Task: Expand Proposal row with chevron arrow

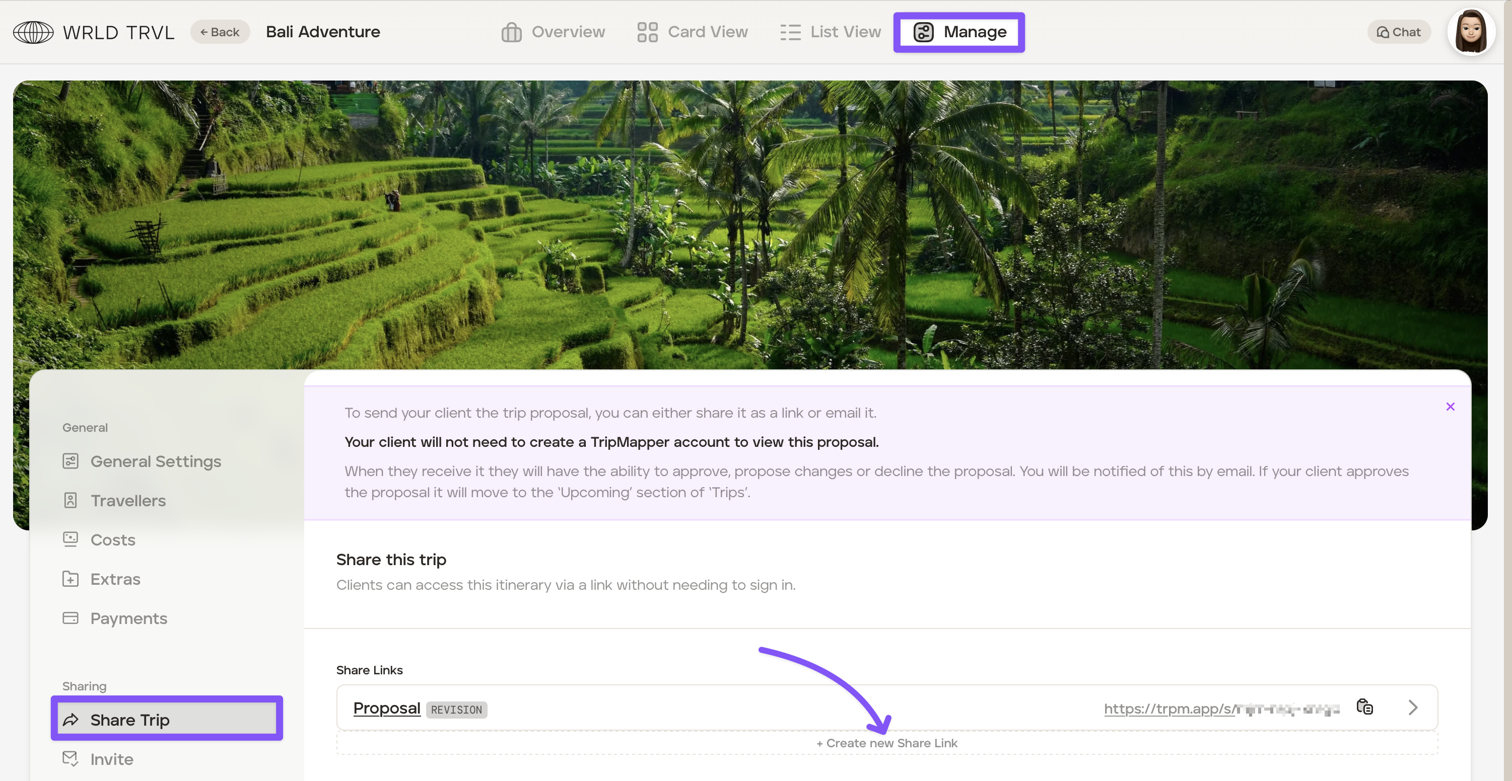Action: 1413,707
